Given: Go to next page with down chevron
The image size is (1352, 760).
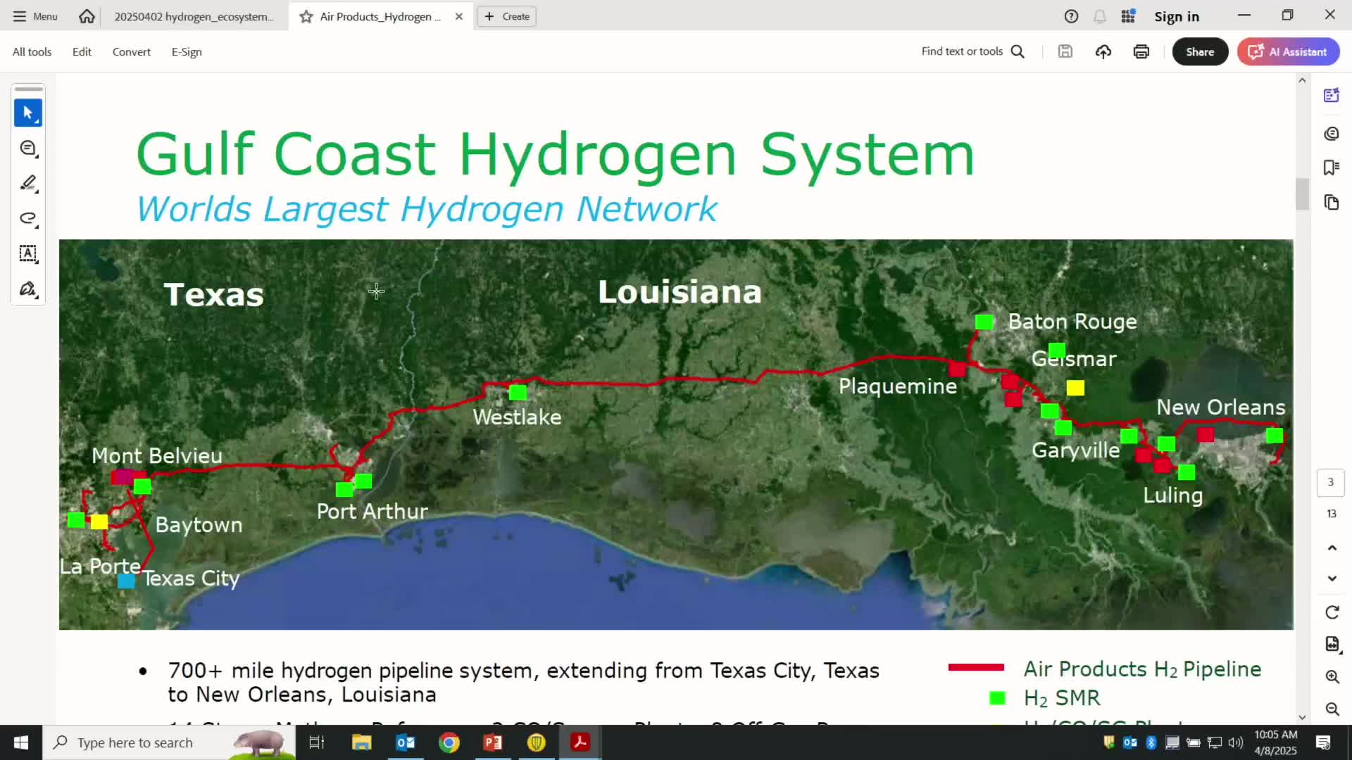Looking at the screenshot, I should 1332,578.
